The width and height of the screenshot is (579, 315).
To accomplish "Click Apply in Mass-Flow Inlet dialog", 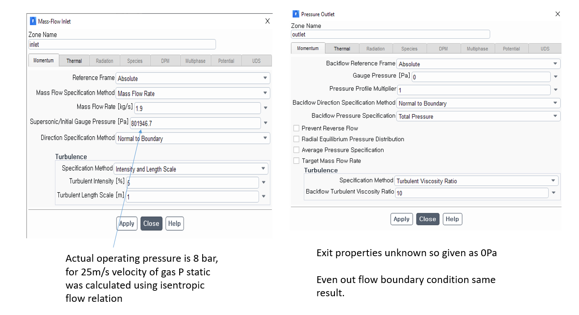I will (127, 223).
